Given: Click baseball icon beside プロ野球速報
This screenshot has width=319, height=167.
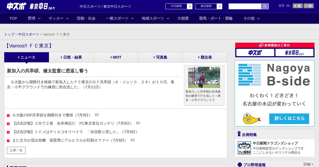Looking at the screenshot, I should tap(240, 165).
